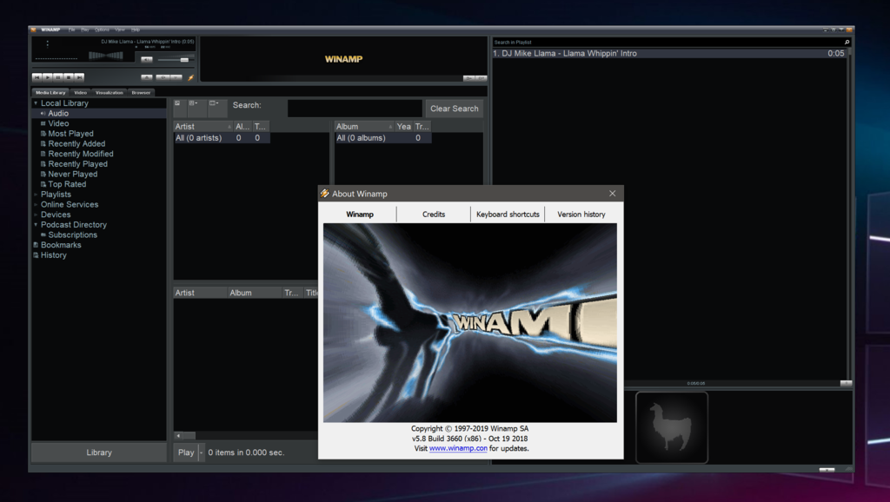Click inside the media library Search field

(x=354, y=108)
